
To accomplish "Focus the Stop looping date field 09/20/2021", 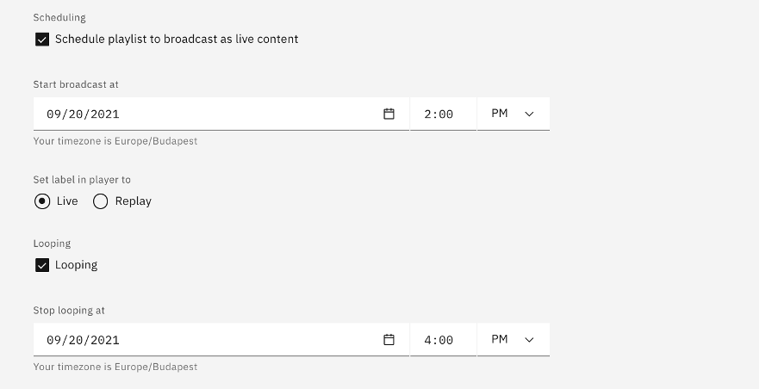I will (x=221, y=340).
